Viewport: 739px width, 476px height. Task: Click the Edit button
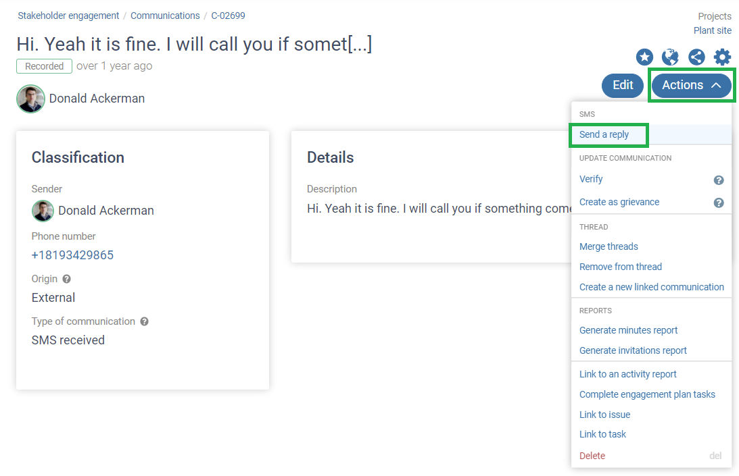point(622,86)
